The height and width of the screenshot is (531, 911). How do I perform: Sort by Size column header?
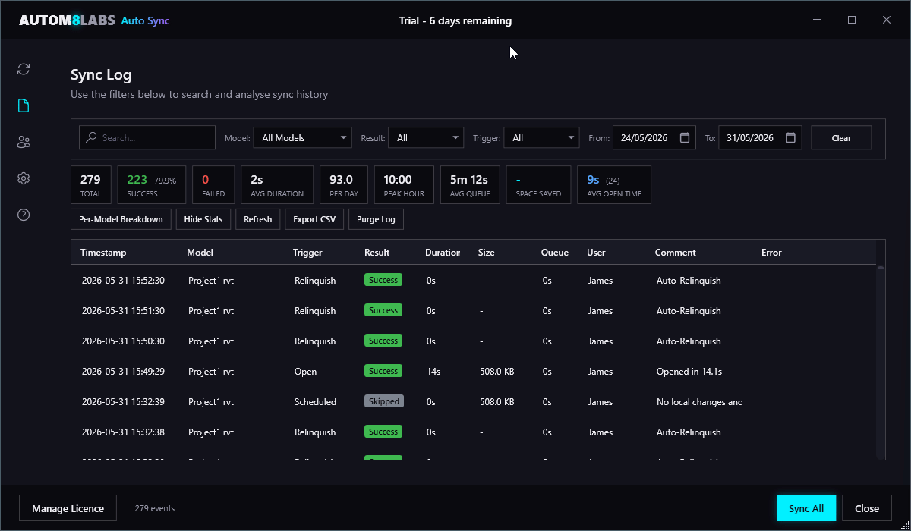click(486, 253)
